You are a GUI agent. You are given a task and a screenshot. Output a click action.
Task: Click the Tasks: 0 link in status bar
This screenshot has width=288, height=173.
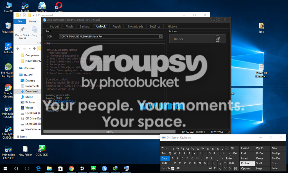[x=200, y=132]
